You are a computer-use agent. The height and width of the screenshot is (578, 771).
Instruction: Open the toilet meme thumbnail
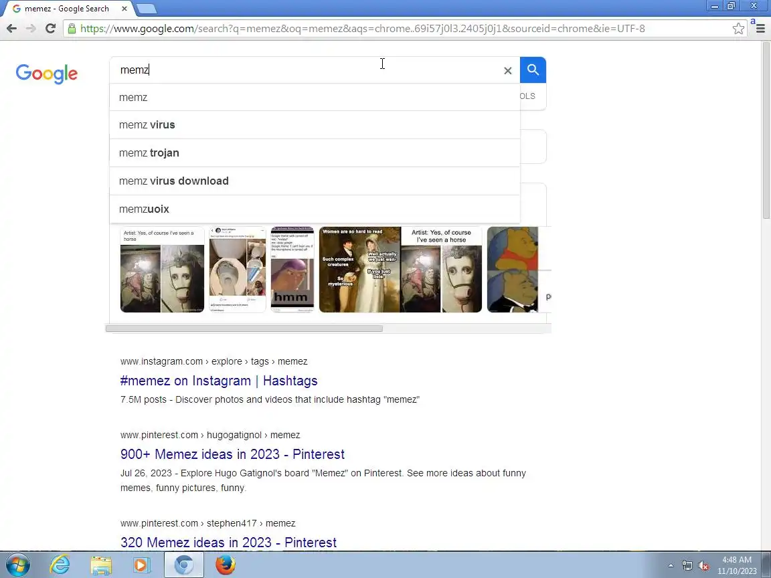coord(238,270)
